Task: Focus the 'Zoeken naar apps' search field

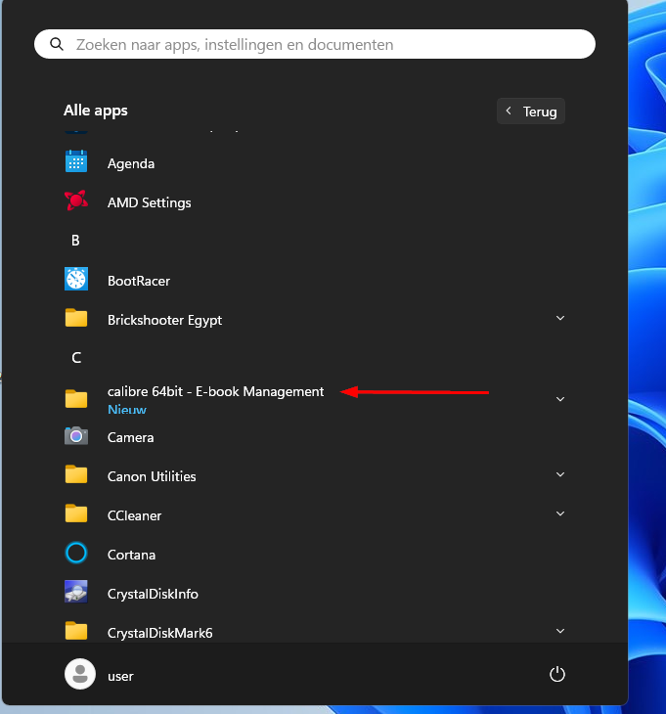Action: click(323, 44)
